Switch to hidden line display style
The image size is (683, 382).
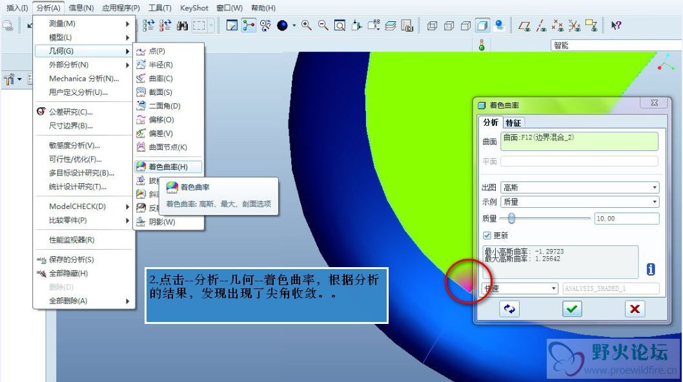tap(449, 26)
